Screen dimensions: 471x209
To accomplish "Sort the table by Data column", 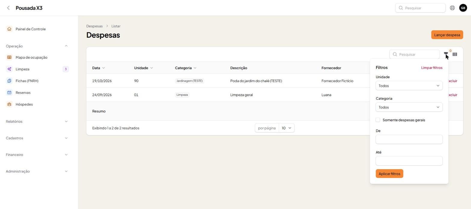I will pyautogui.click(x=99, y=68).
